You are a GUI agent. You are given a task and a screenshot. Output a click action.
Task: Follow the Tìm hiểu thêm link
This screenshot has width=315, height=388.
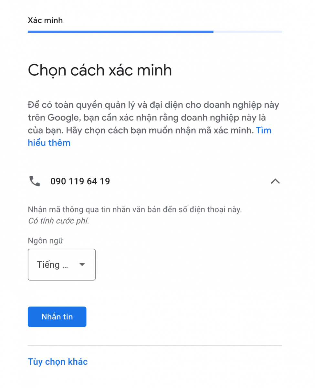[150, 136]
